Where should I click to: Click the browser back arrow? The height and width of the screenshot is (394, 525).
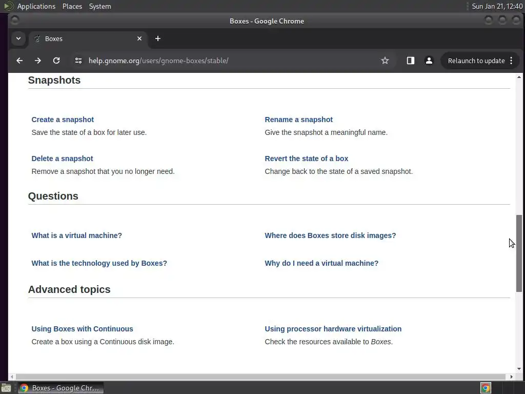tap(19, 61)
